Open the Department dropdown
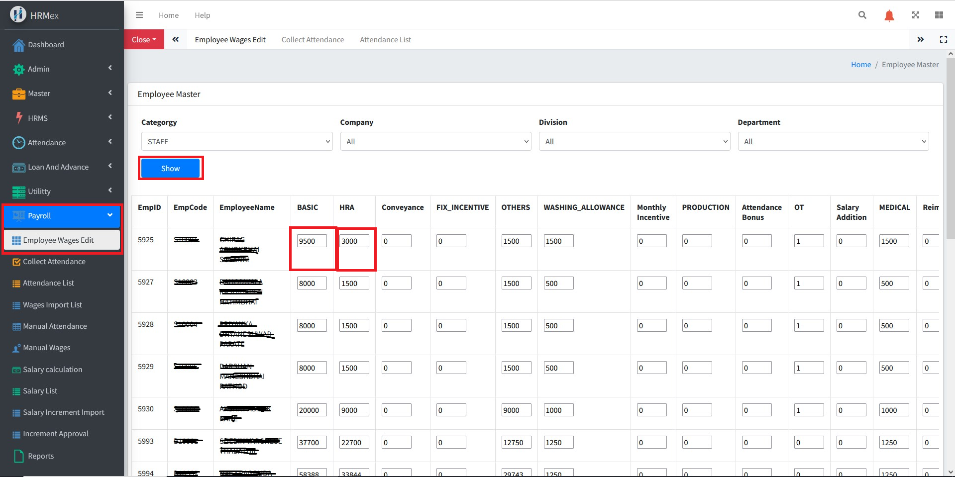Viewport: 957px width, 477px height. [x=833, y=142]
